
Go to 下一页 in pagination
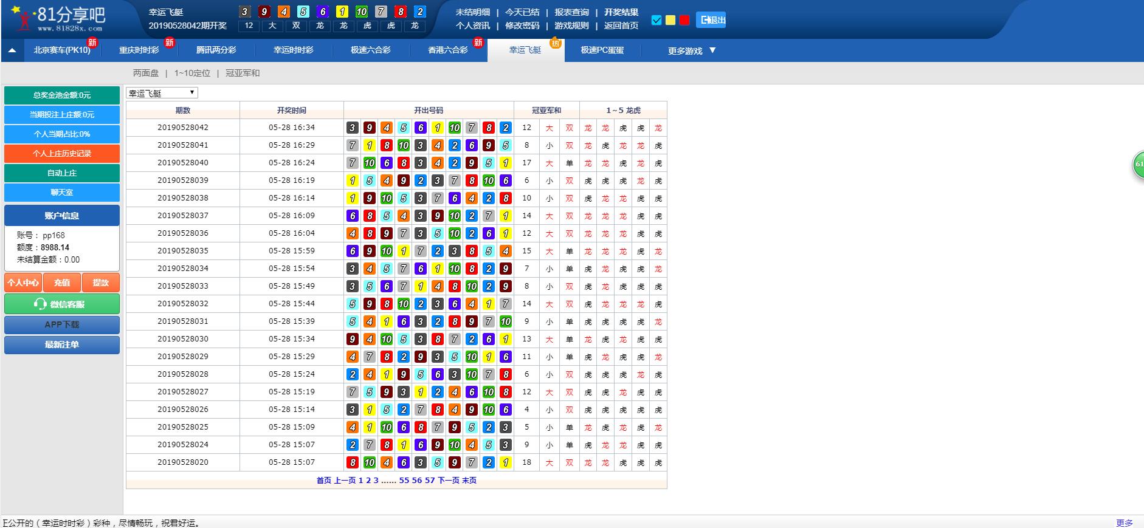(x=448, y=480)
